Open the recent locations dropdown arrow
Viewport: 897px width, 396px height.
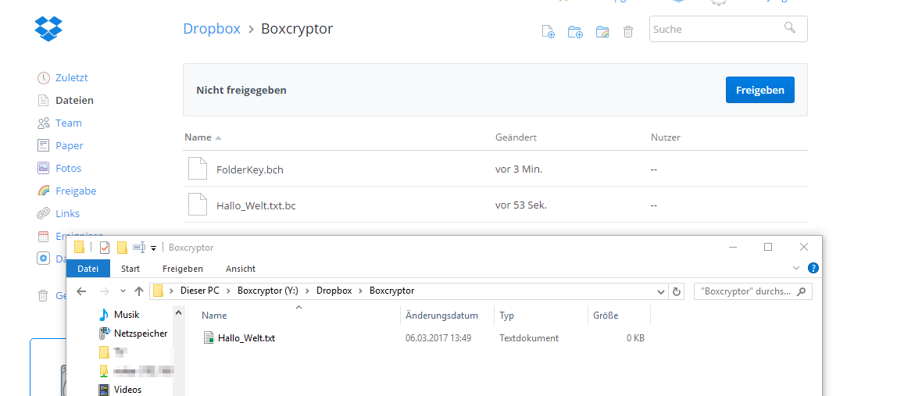(x=121, y=291)
